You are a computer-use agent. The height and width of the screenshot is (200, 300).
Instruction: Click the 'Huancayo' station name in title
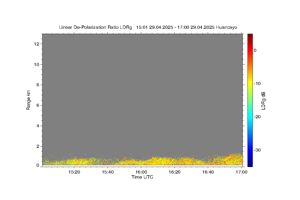(x=226, y=27)
